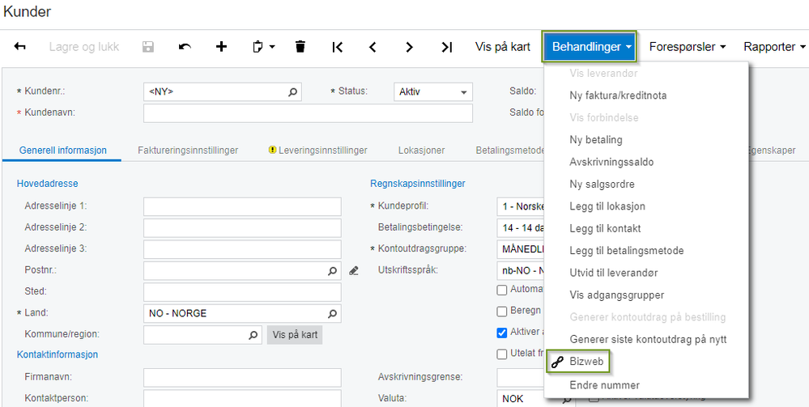Click in Adresselinje 2 field
This screenshot has height=407, width=809.
[x=242, y=227]
